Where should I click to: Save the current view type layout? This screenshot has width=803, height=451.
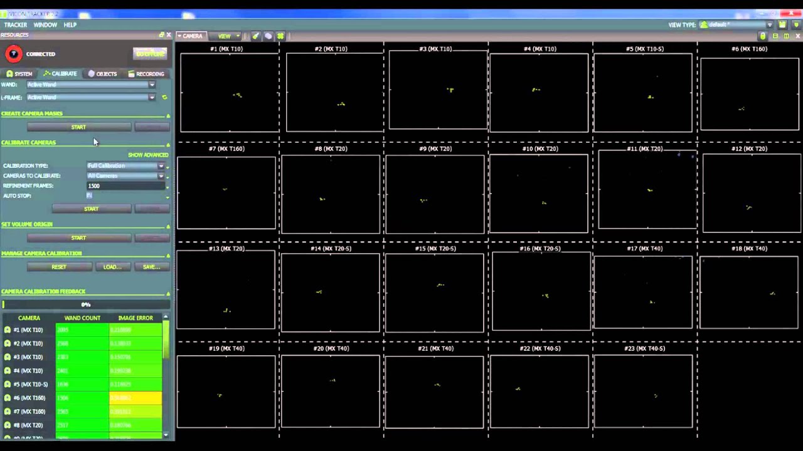pos(782,24)
